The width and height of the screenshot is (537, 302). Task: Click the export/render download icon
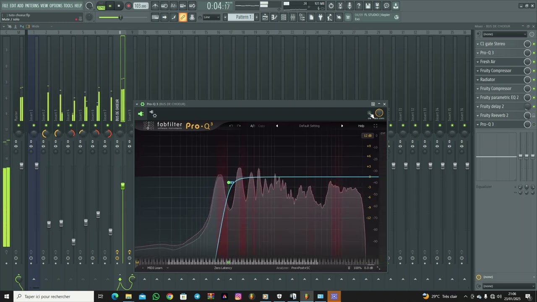pos(396,6)
